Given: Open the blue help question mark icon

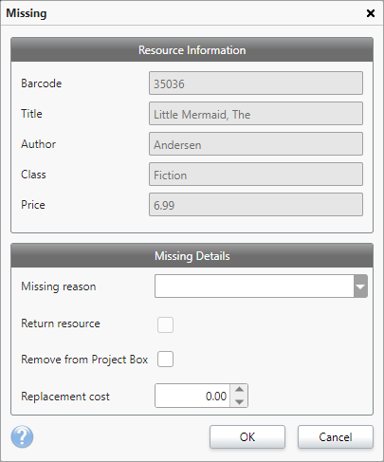Looking at the screenshot, I should (22, 436).
